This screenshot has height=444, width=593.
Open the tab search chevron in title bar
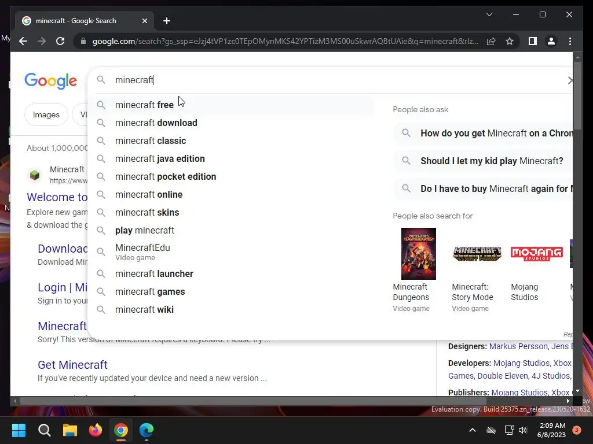pyautogui.click(x=489, y=14)
